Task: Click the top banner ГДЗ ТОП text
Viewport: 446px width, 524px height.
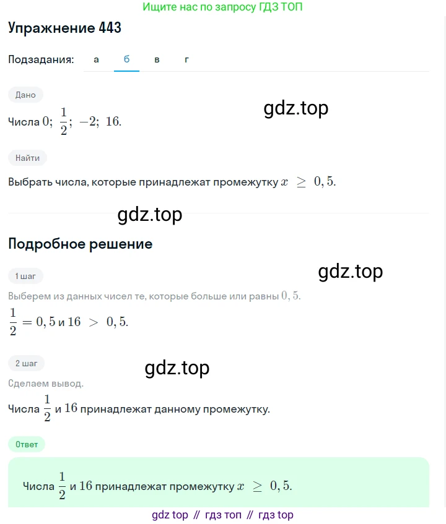Action: pos(222,7)
